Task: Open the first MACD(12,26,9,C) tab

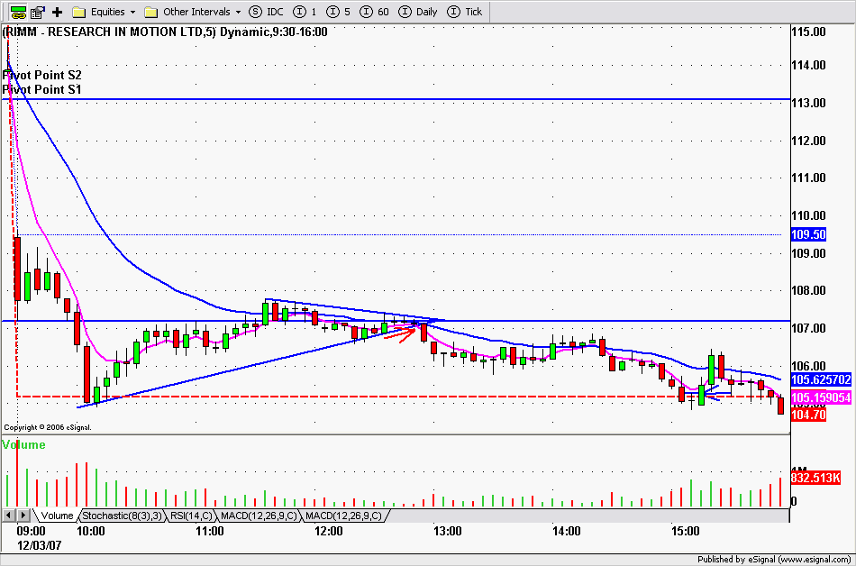Action: [x=259, y=516]
